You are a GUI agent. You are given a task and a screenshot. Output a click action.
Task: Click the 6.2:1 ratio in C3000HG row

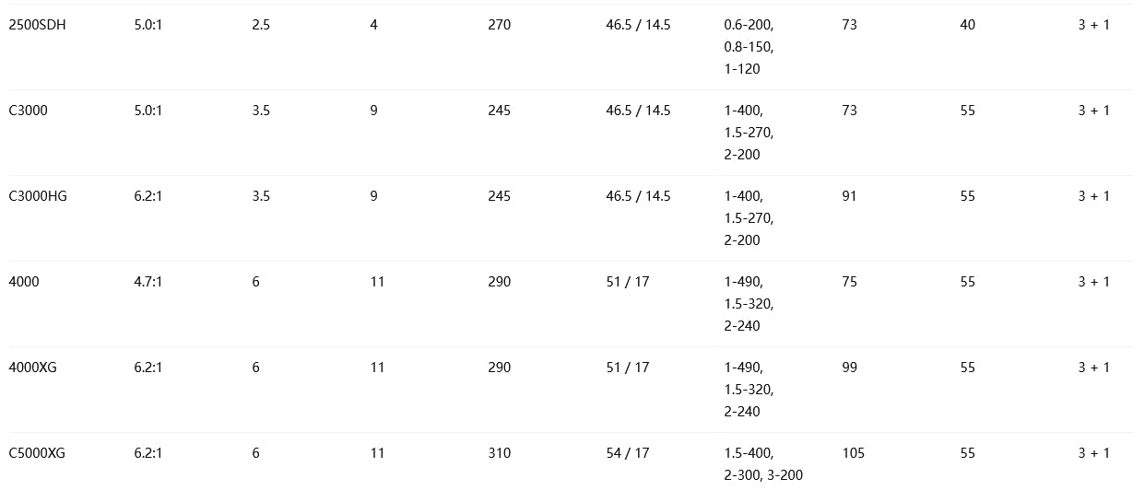(x=148, y=196)
